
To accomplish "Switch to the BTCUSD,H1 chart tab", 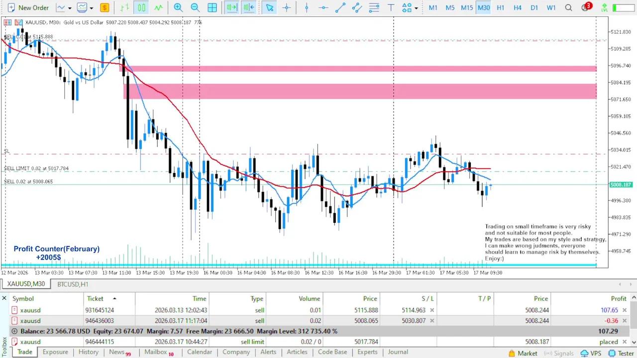I will [x=73, y=284].
